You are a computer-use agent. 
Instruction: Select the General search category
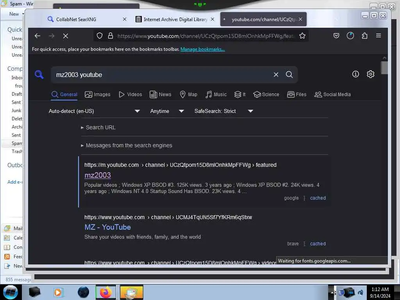(x=64, y=95)
